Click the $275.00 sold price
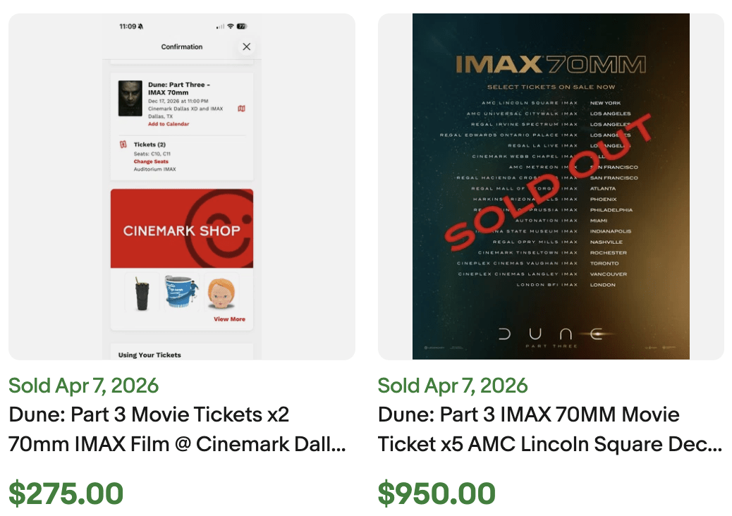732x516 pixels. click(66, 493)
